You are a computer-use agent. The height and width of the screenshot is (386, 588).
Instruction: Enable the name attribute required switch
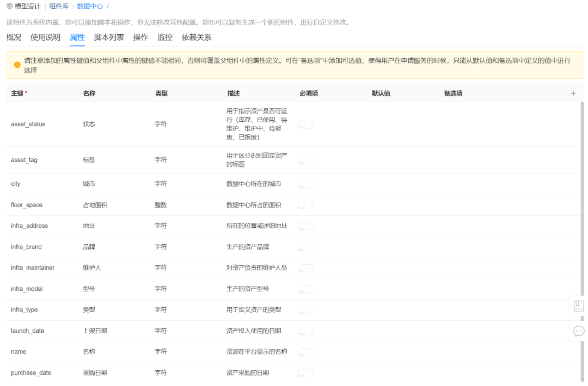click(x=305, y=352)
